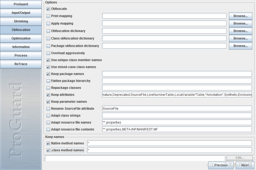Image resolution: width=256 pixels, height=170 pixels.
Task: Open the ReTrace tab
Action: (x=21, y=64)
